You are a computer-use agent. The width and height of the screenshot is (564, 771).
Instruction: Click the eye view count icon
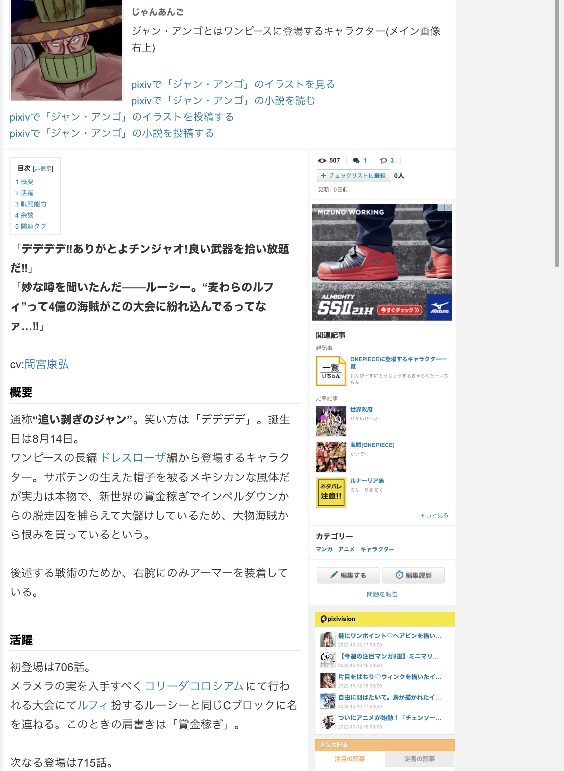coord(322,161)
